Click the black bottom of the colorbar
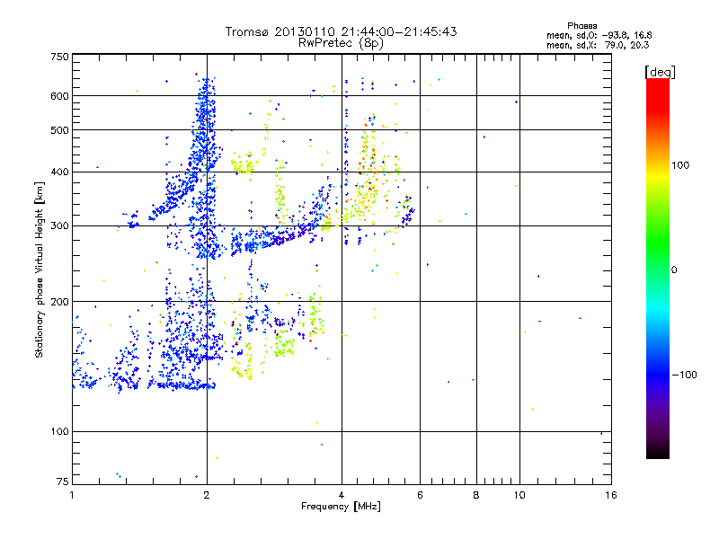This screenshot has height=539, width=719. pos(658,452)
